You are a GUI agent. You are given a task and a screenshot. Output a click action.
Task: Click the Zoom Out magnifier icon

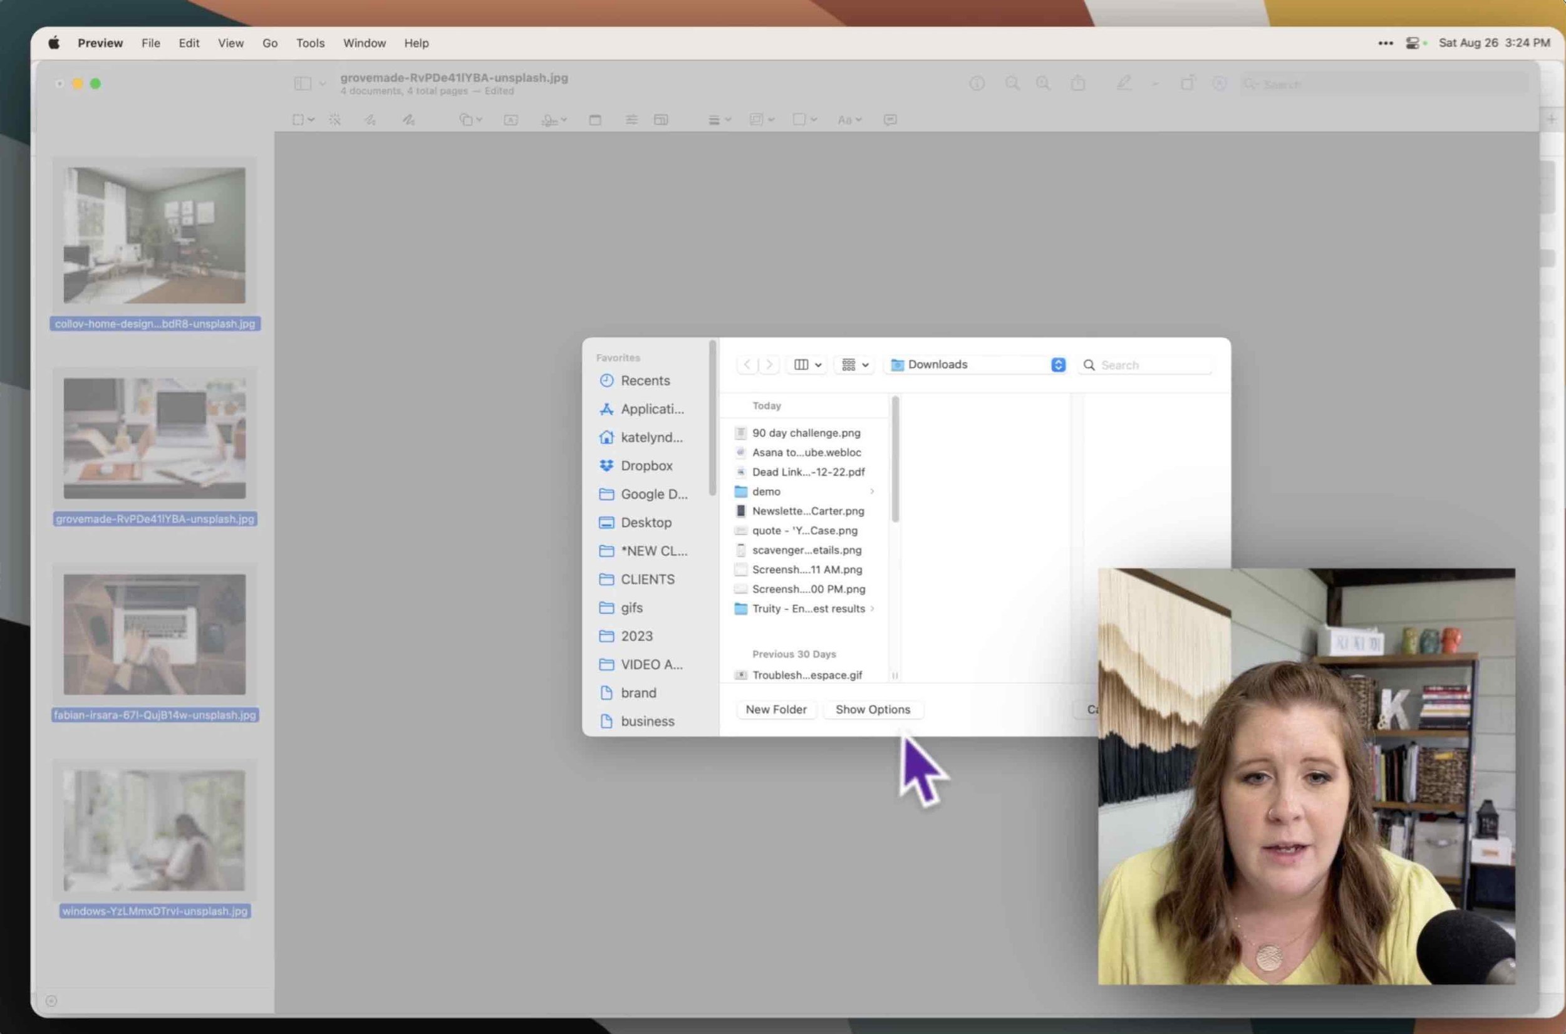tap(1012, 83)
